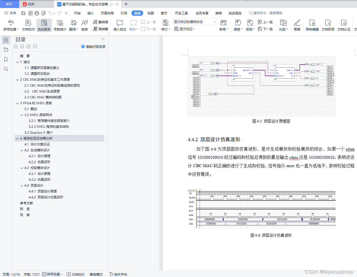
Task: Switch to the 视图 ribbon tab
Action: pos(151,13)
